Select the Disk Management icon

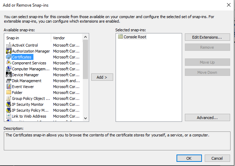(9, 81)
